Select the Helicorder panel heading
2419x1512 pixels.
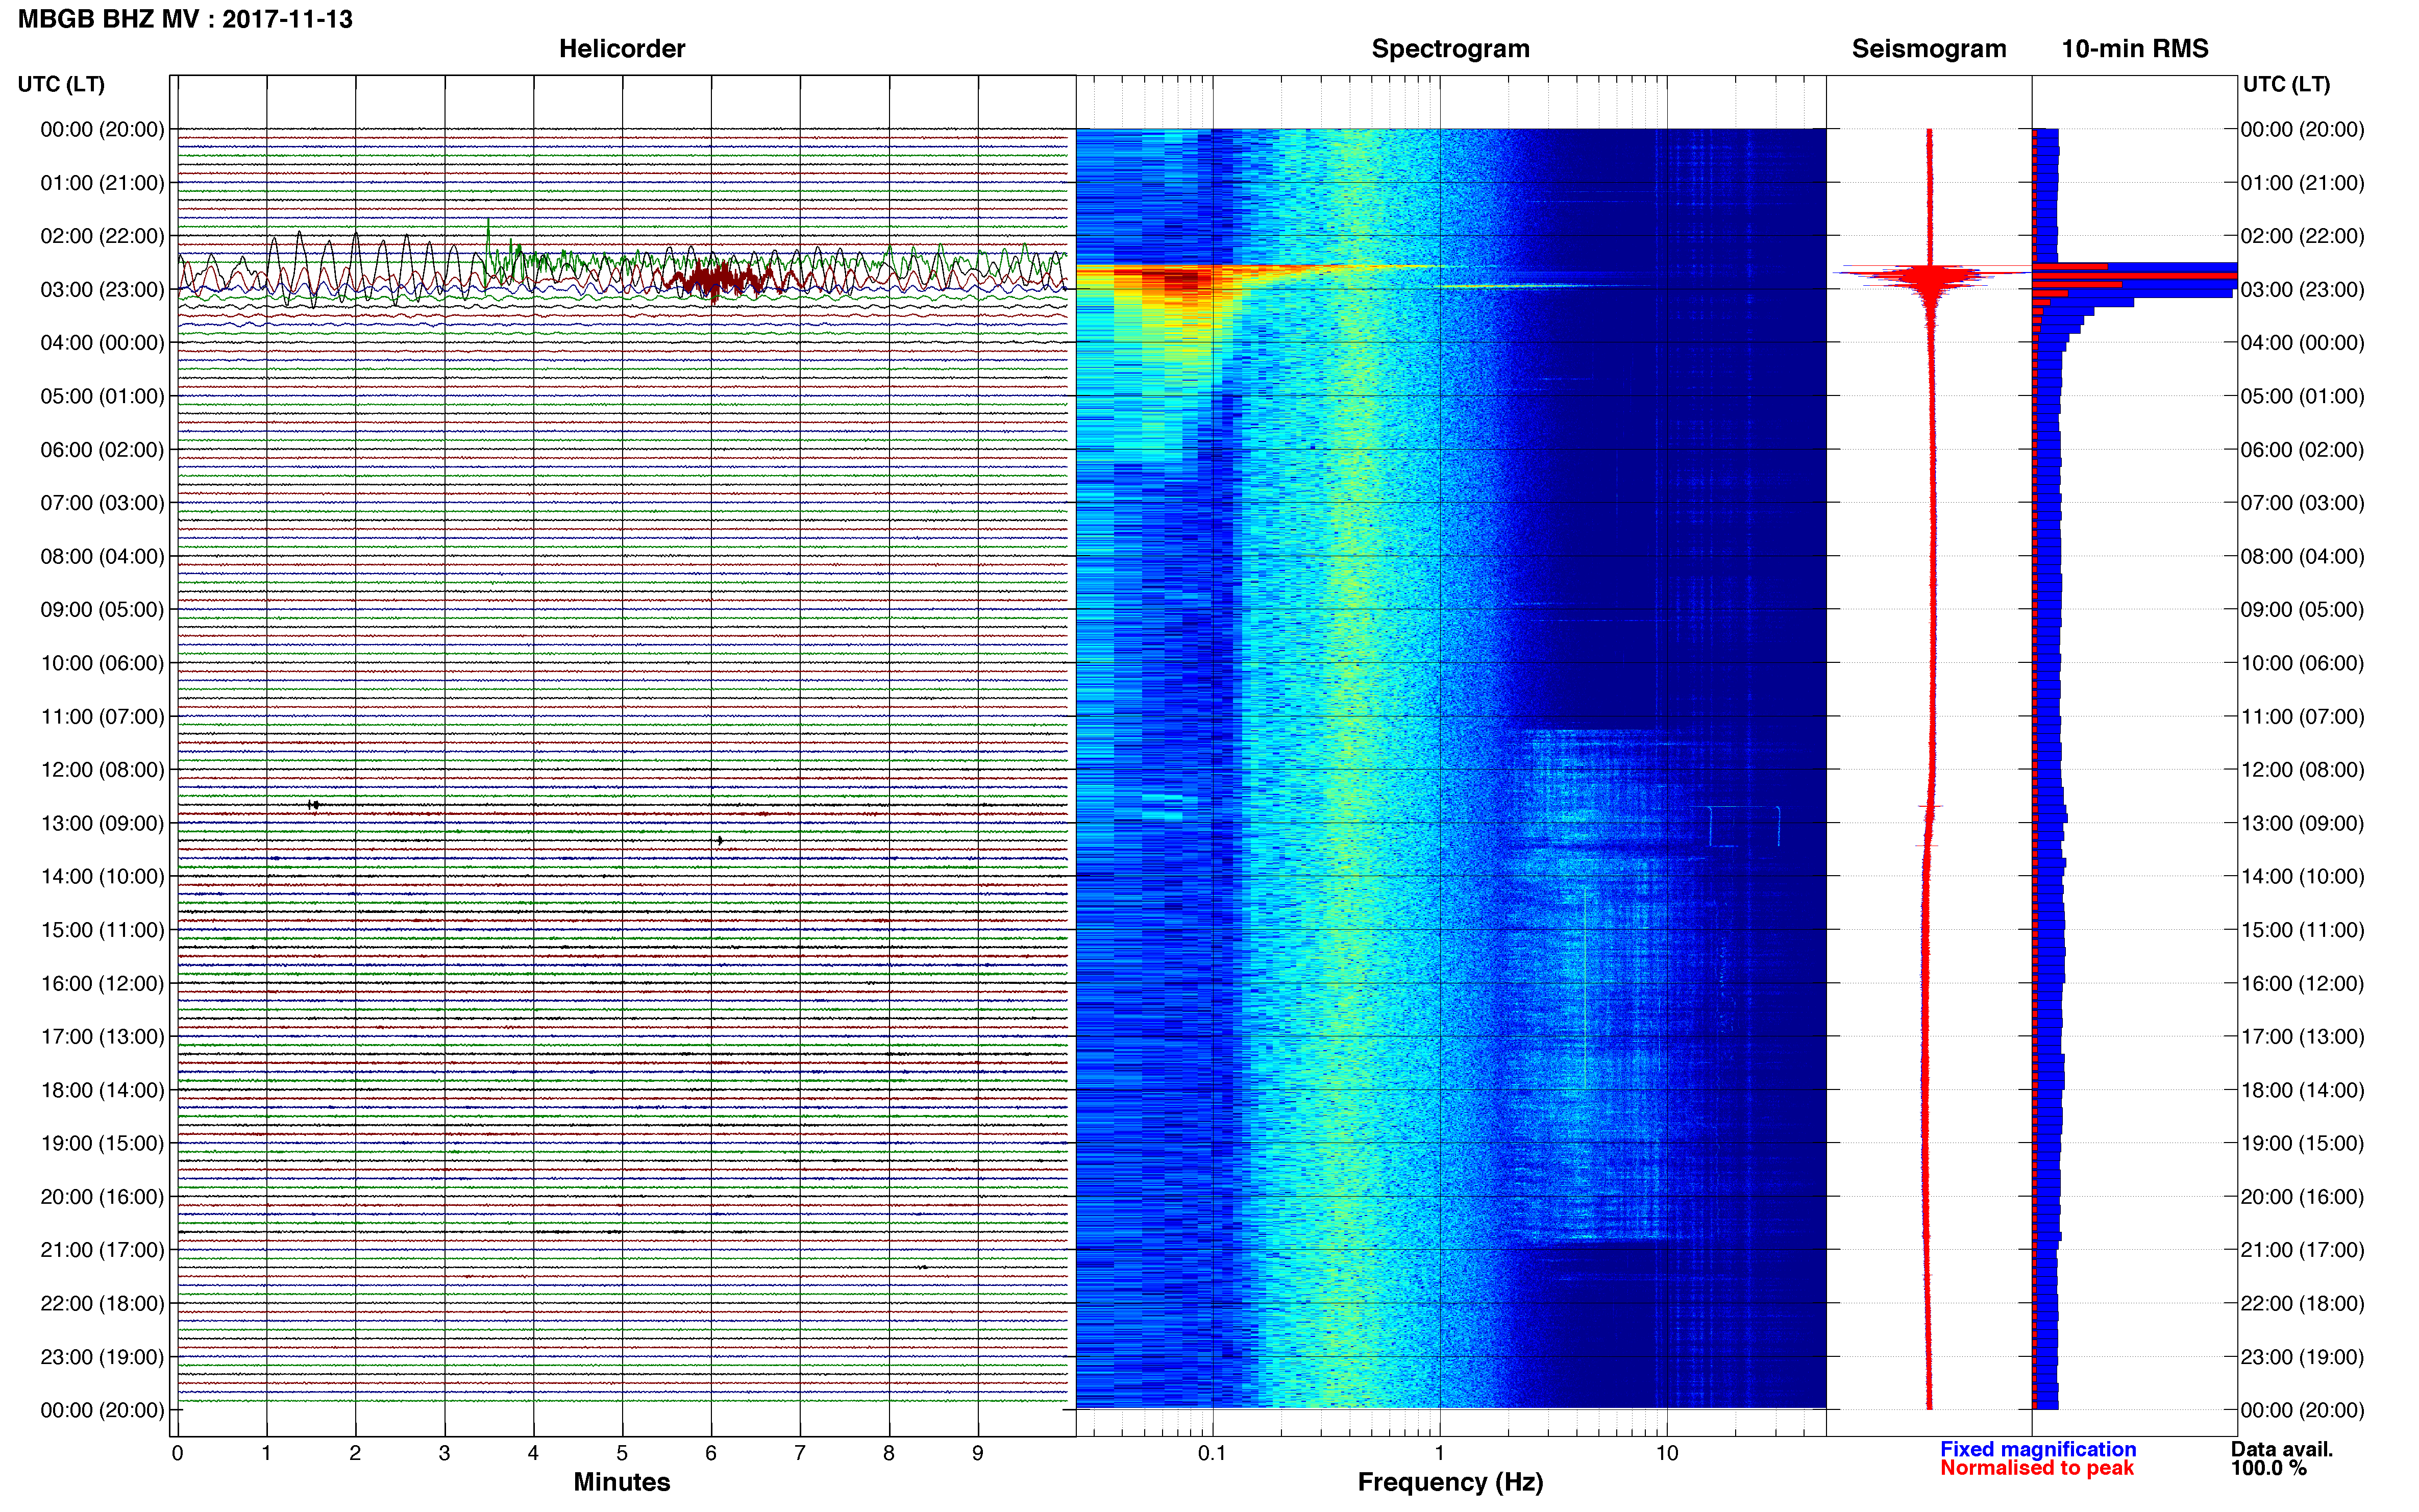pyautogui.click(x=622, y=49)
